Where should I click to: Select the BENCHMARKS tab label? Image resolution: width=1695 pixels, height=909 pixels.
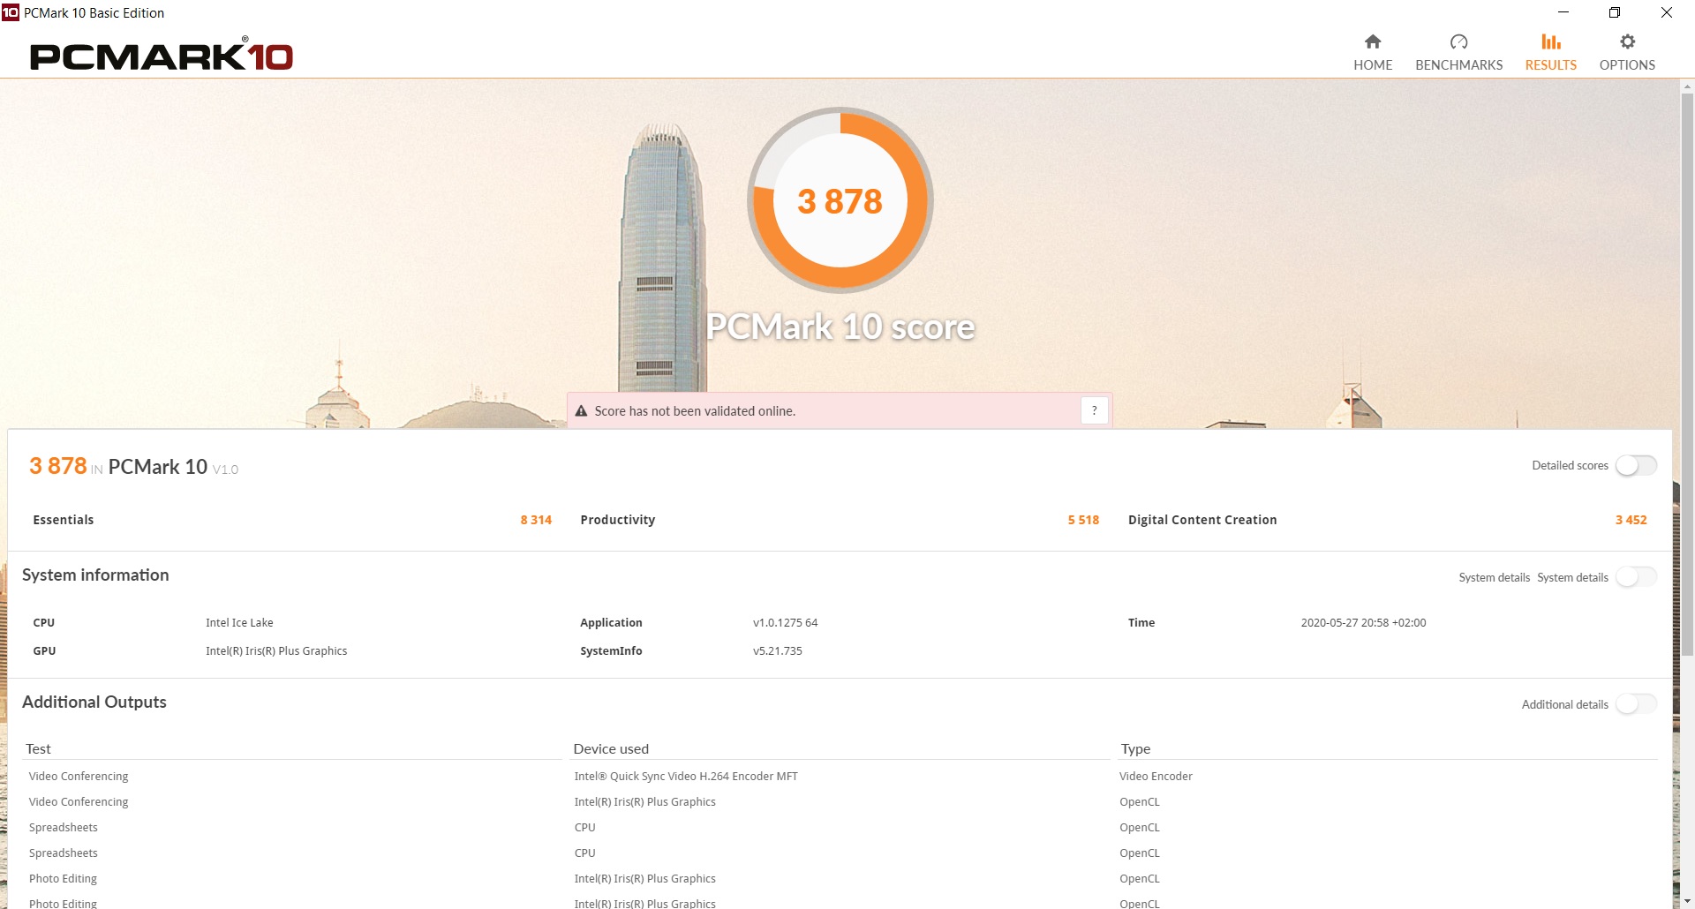pyautogui.click(x=1458, y=65)
